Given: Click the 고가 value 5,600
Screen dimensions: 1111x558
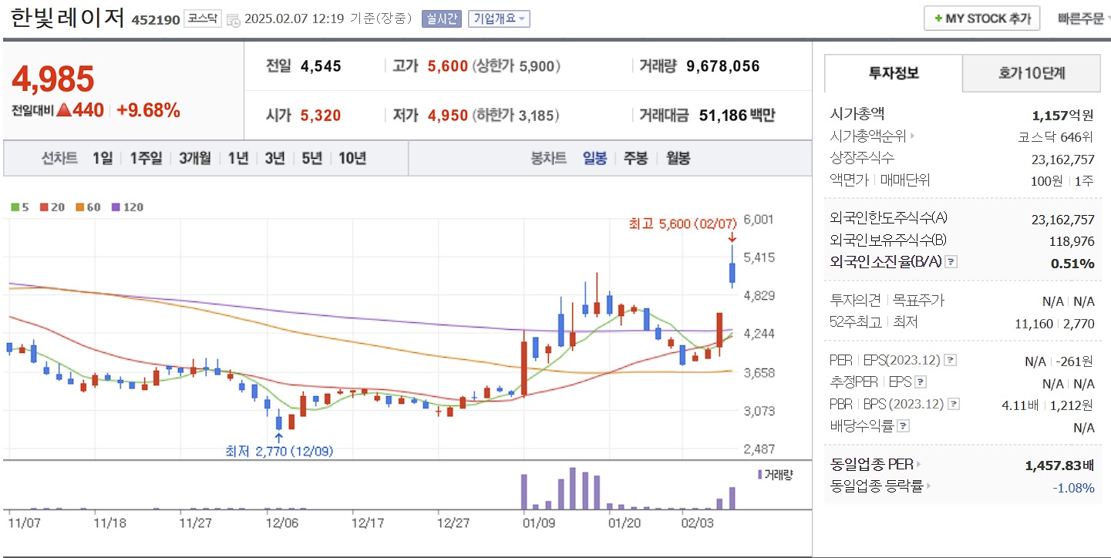Looking at the screenshot, I should tap(448, 66).
